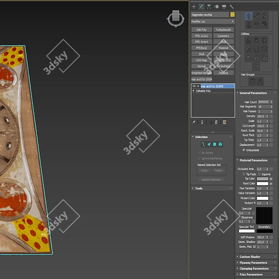Image resolution: width=279 pixels, height=279 pixels.
Task: Open Configure Modifier Sets icon
Action: [225, 122]
